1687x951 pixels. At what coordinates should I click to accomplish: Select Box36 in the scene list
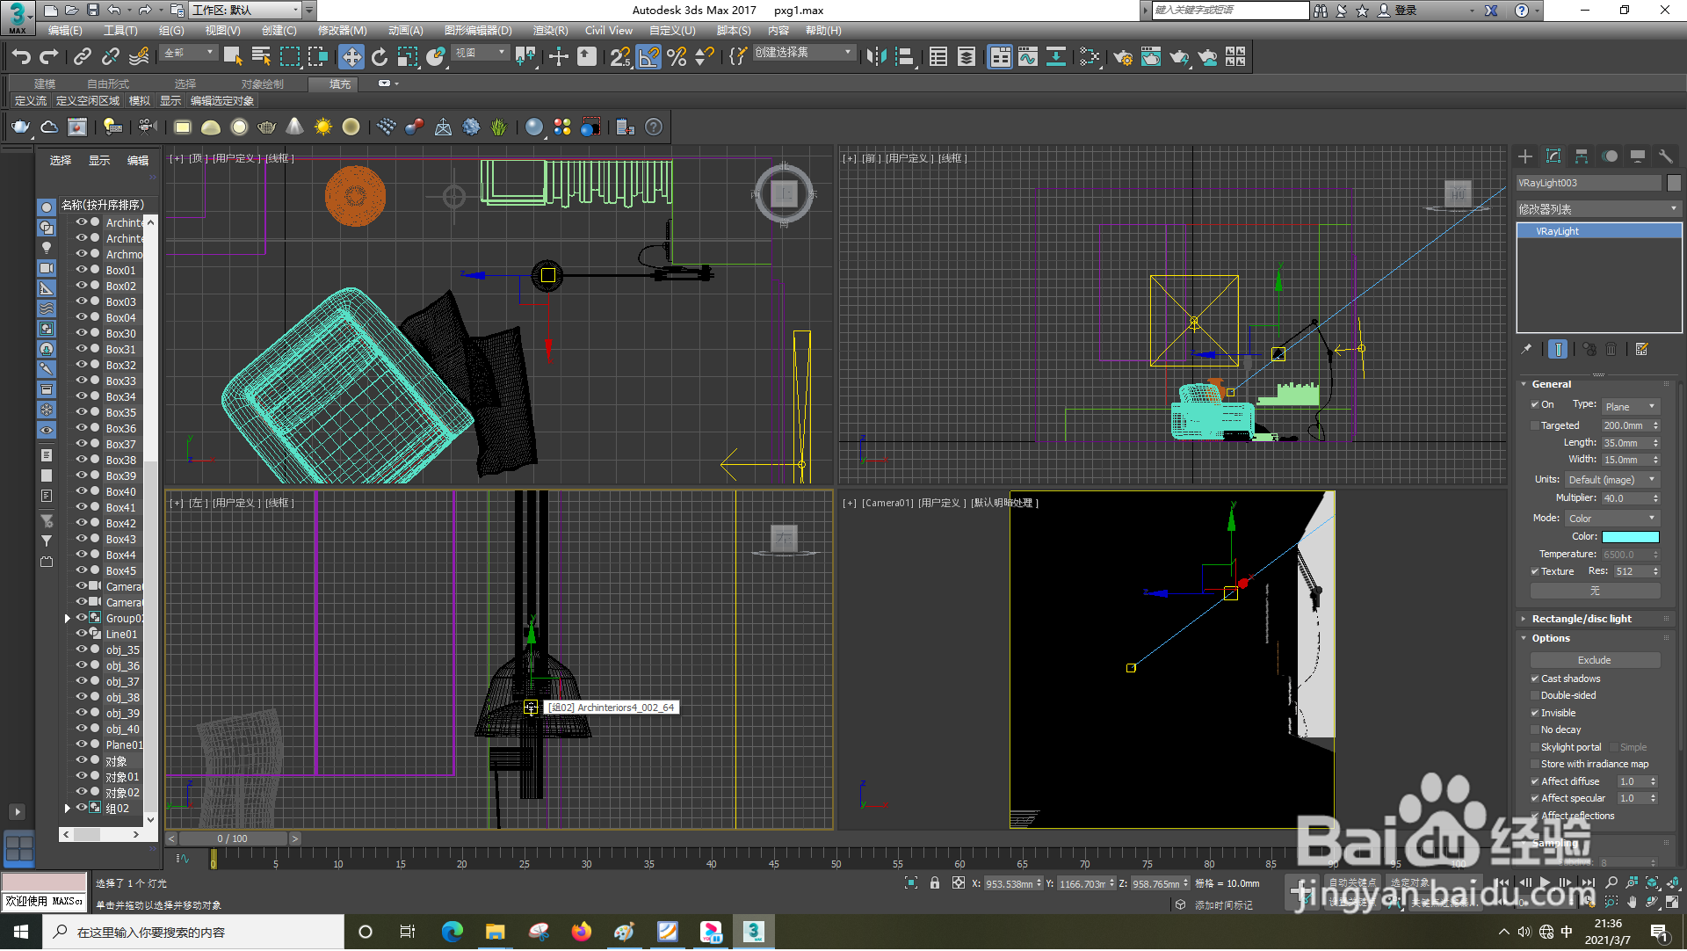pyautogui.click(x=121, y=429)
